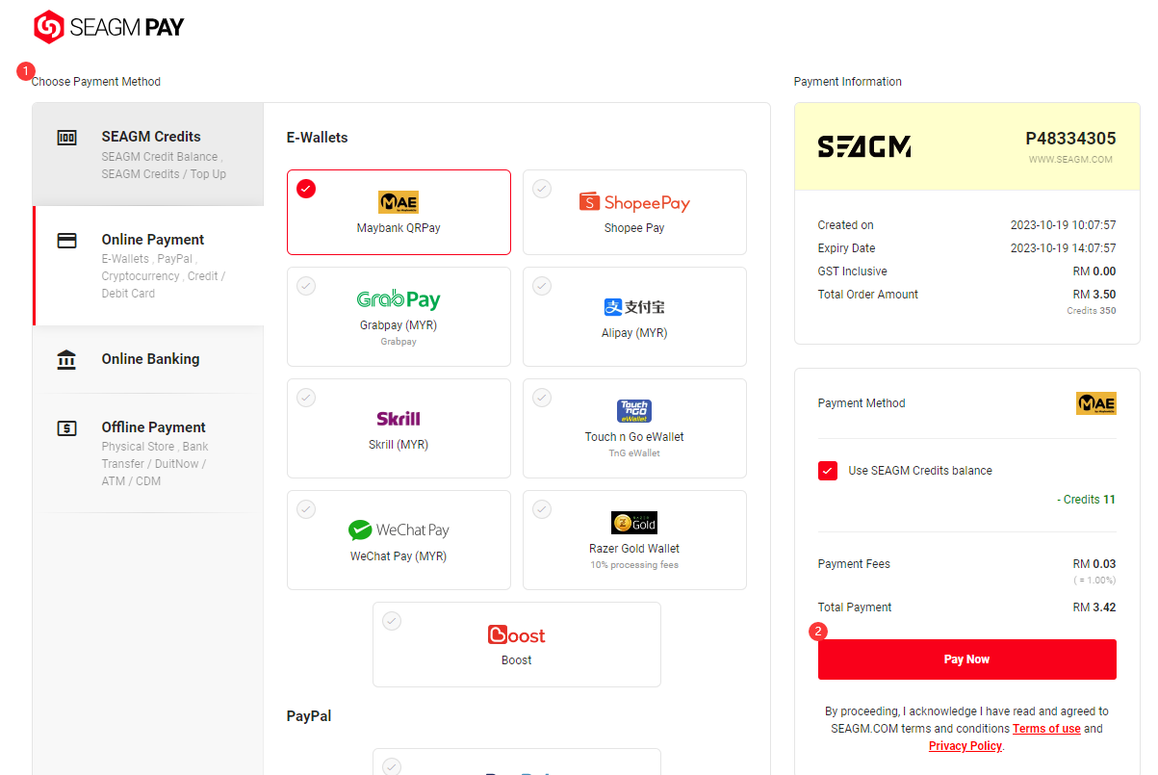Click the Total Payment amount RM 3.42
The width and height of the screenshot is (1158, 775).
point(1094,607)
